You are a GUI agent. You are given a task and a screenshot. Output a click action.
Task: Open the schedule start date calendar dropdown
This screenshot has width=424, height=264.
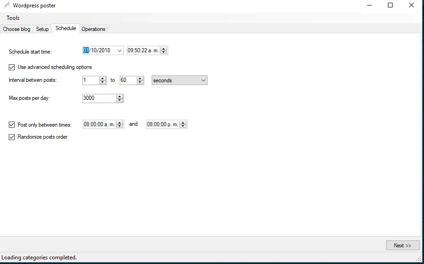[x=119, y=50]
